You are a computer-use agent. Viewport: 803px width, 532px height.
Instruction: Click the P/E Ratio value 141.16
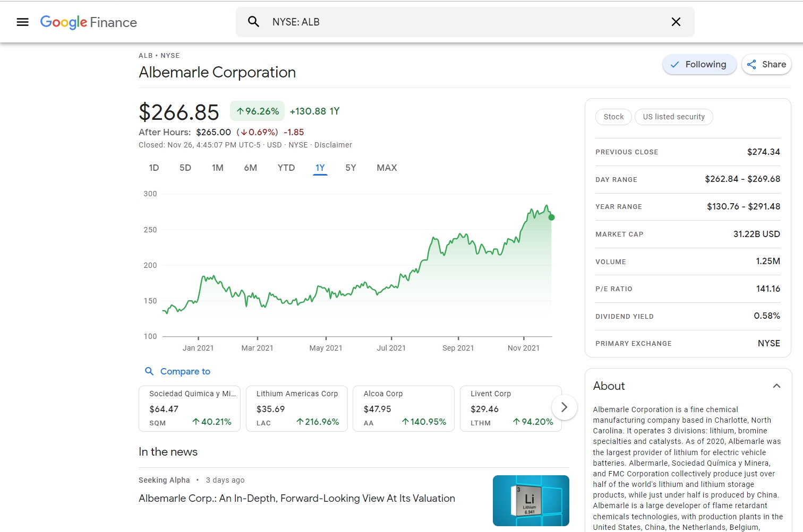tap(768, 289)
